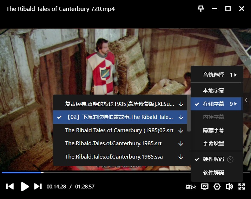
Task: Expand the 音轨选择 audio track submenu
Action: coord(217,75)
